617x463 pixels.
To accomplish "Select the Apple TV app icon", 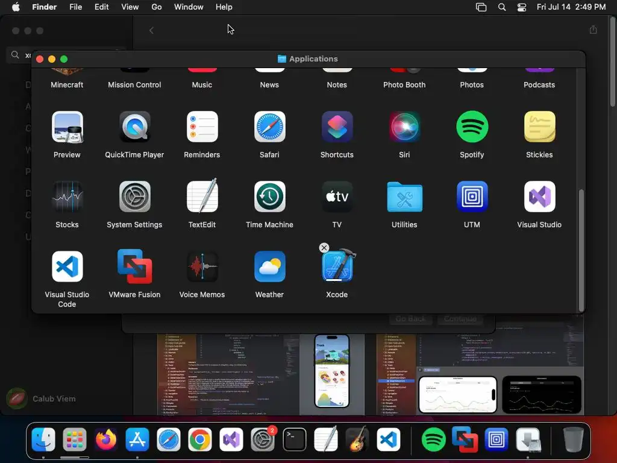I will [x=337, y=197].
